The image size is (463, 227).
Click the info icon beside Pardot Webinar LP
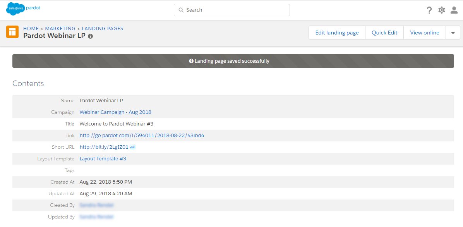pos(90,36)
